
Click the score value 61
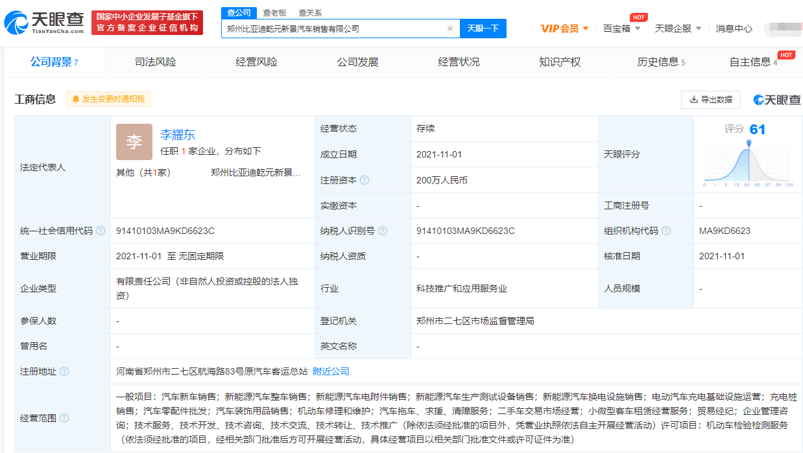coord(758,129)
